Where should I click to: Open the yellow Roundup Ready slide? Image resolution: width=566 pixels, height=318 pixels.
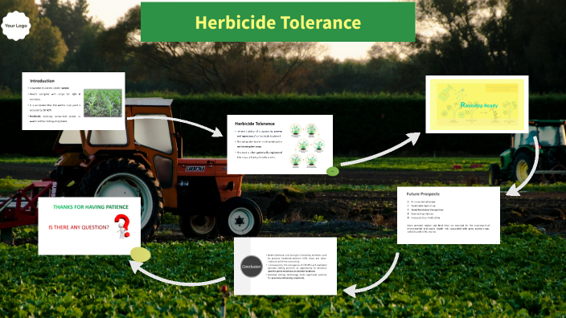tap(477, 104)
